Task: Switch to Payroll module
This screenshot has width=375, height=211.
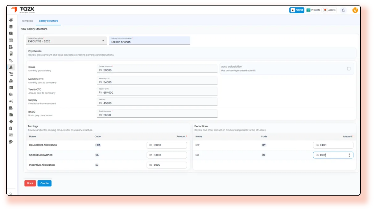Action: [297, 10]
